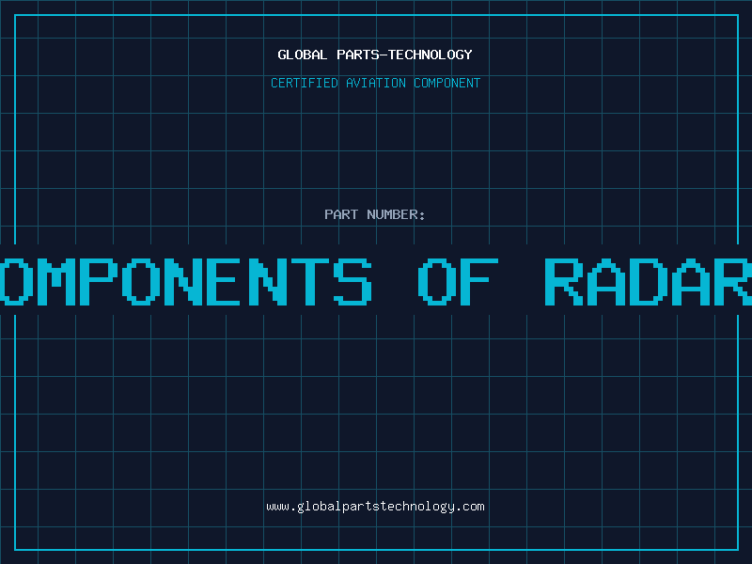
Task: Click the GLOBAL PARTS-TECHNOLOGY heading
Action: pos(375,55)
